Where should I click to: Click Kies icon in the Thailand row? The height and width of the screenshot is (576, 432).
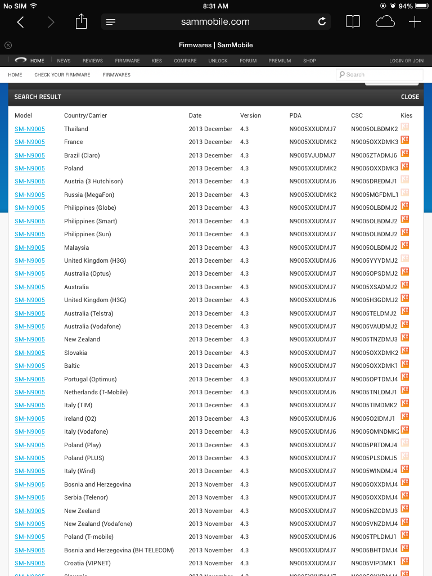tap(405, 127)
